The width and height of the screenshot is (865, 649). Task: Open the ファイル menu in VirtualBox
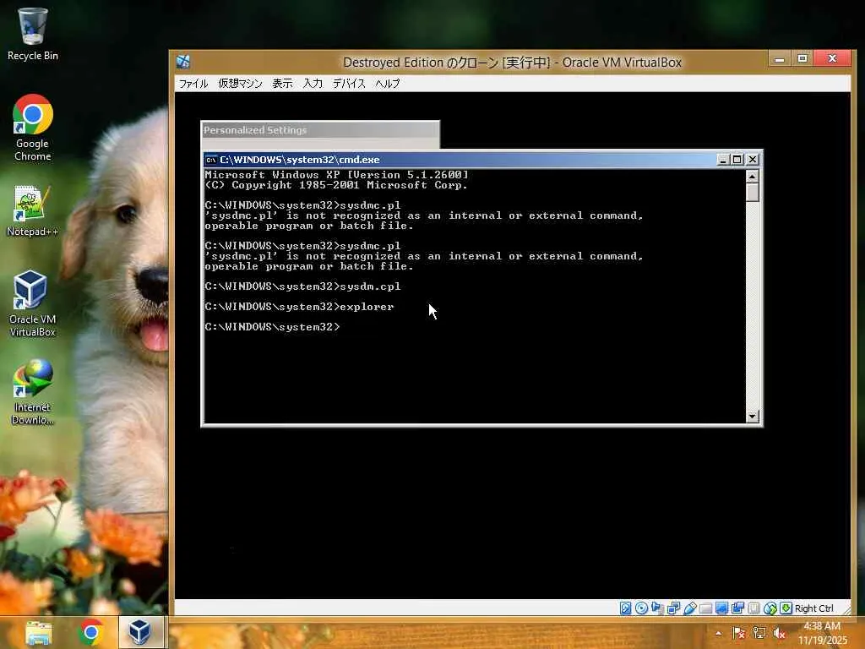193,84
